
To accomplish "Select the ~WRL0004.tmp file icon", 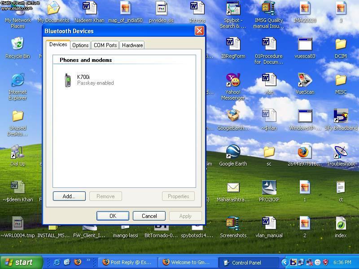I will (18, 223).
